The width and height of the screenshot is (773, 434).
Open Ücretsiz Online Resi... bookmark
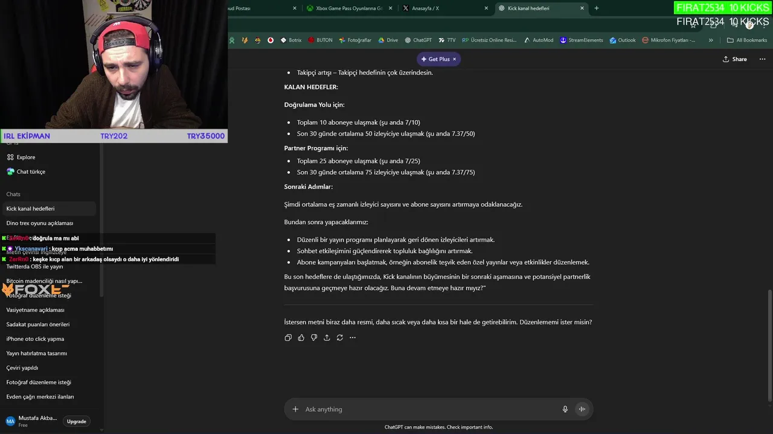pyautogui.click(x=489, y=40)
